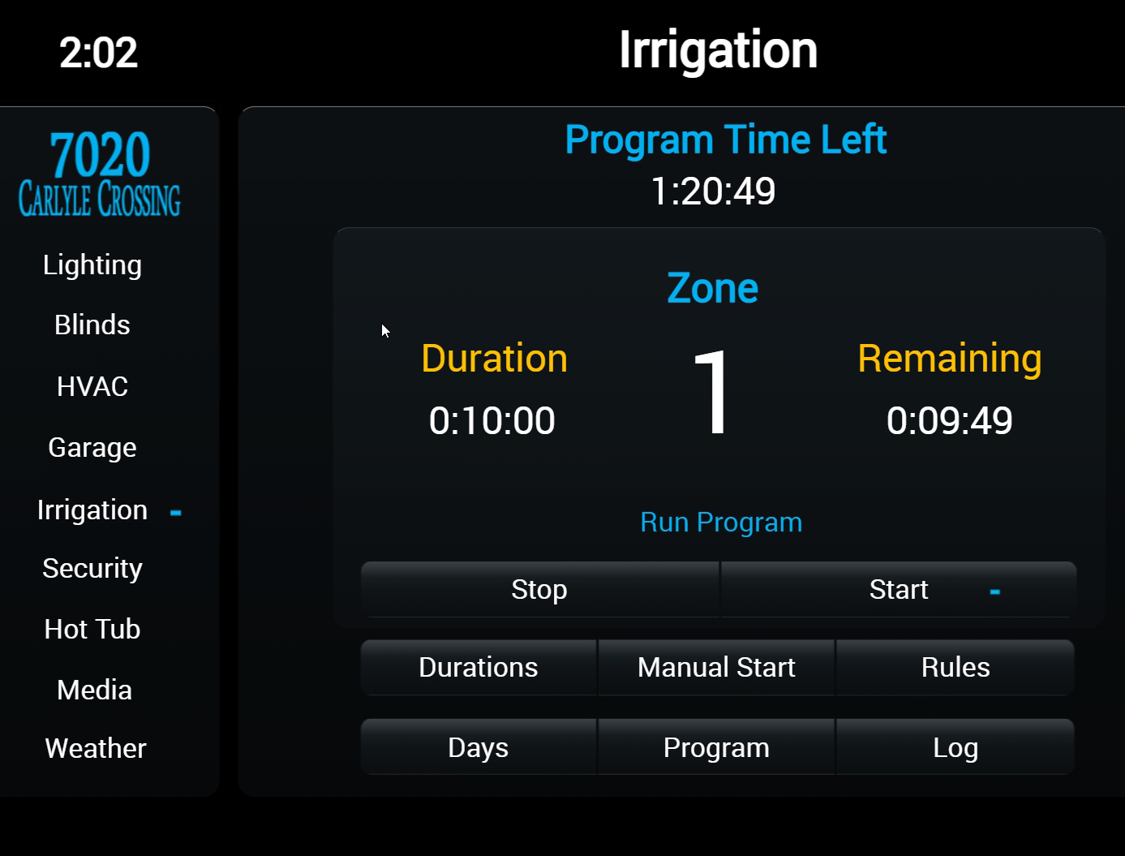Select HVAC in the sidebar
1125x856 pixels.
click(x=92, y=386)
